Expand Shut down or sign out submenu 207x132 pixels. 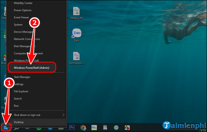click(x=36, y=115)
